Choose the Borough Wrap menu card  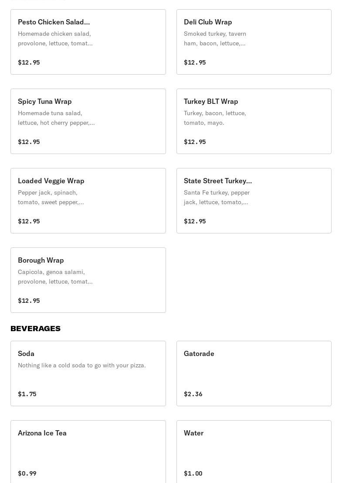(88, 280)
